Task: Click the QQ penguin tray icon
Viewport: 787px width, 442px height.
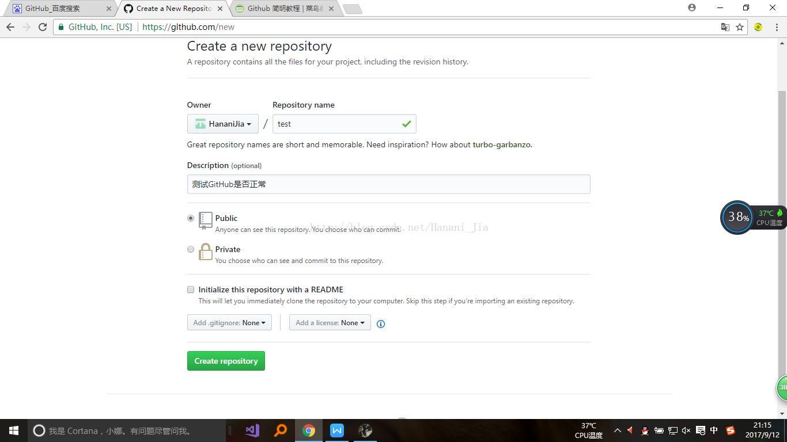Action: click(645, 430)
